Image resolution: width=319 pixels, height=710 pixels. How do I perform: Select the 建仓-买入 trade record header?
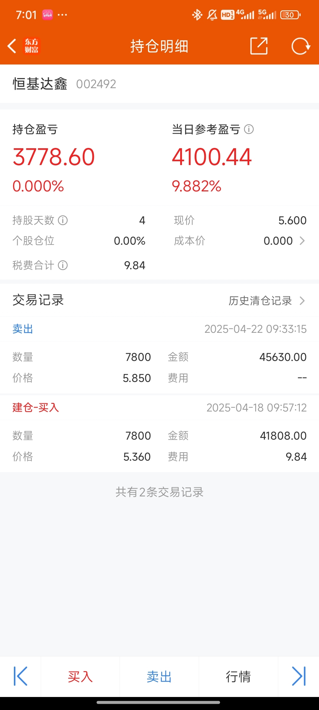coord(159,408)
